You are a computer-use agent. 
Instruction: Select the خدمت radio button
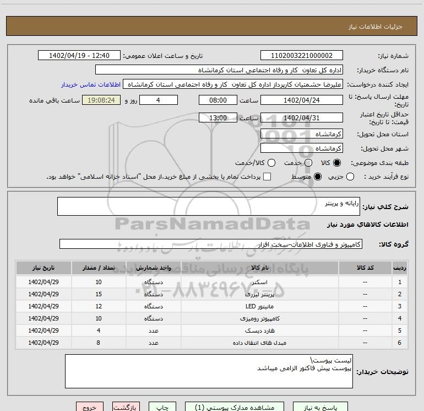coord(308,163)
